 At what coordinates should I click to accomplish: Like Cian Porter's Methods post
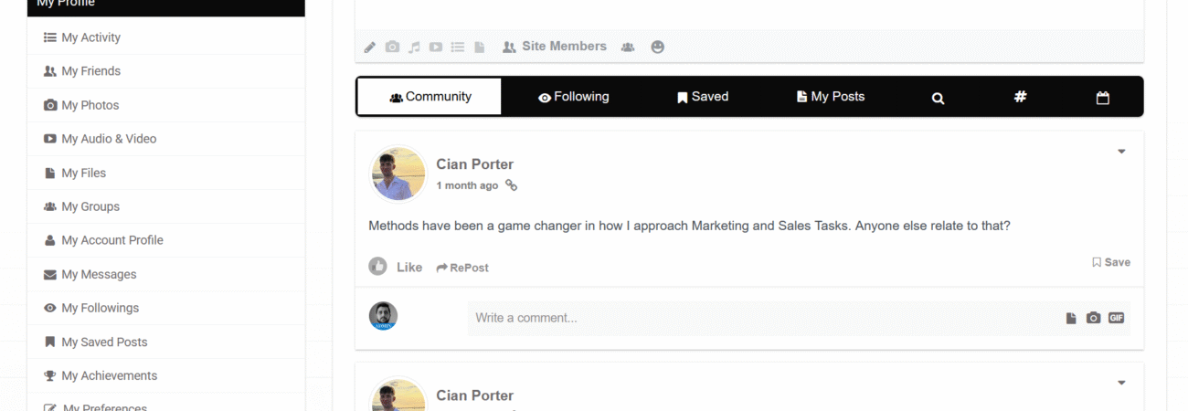pos(396,267)
